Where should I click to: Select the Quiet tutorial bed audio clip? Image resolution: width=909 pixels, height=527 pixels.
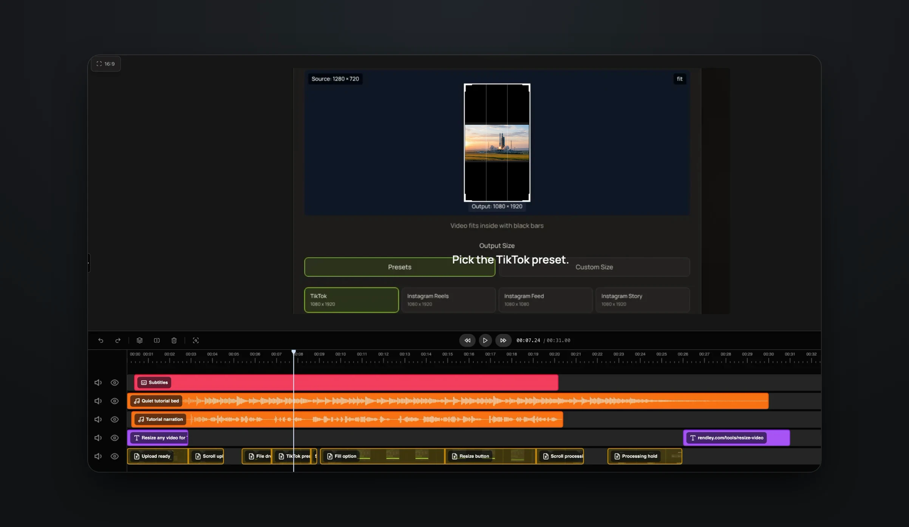pyautogui.click(x=448, y=401)
